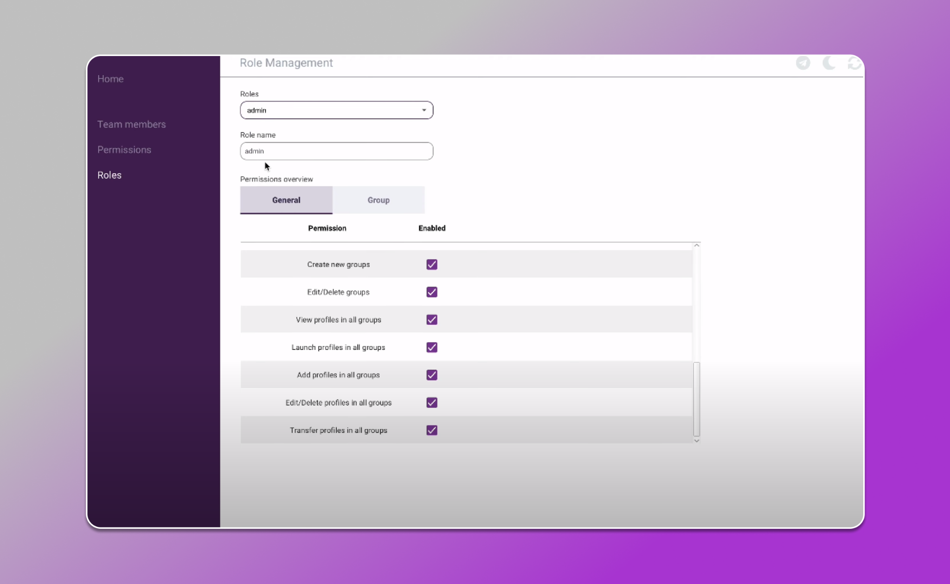Switch to the Group permissions tab

(x=378, y=200)
